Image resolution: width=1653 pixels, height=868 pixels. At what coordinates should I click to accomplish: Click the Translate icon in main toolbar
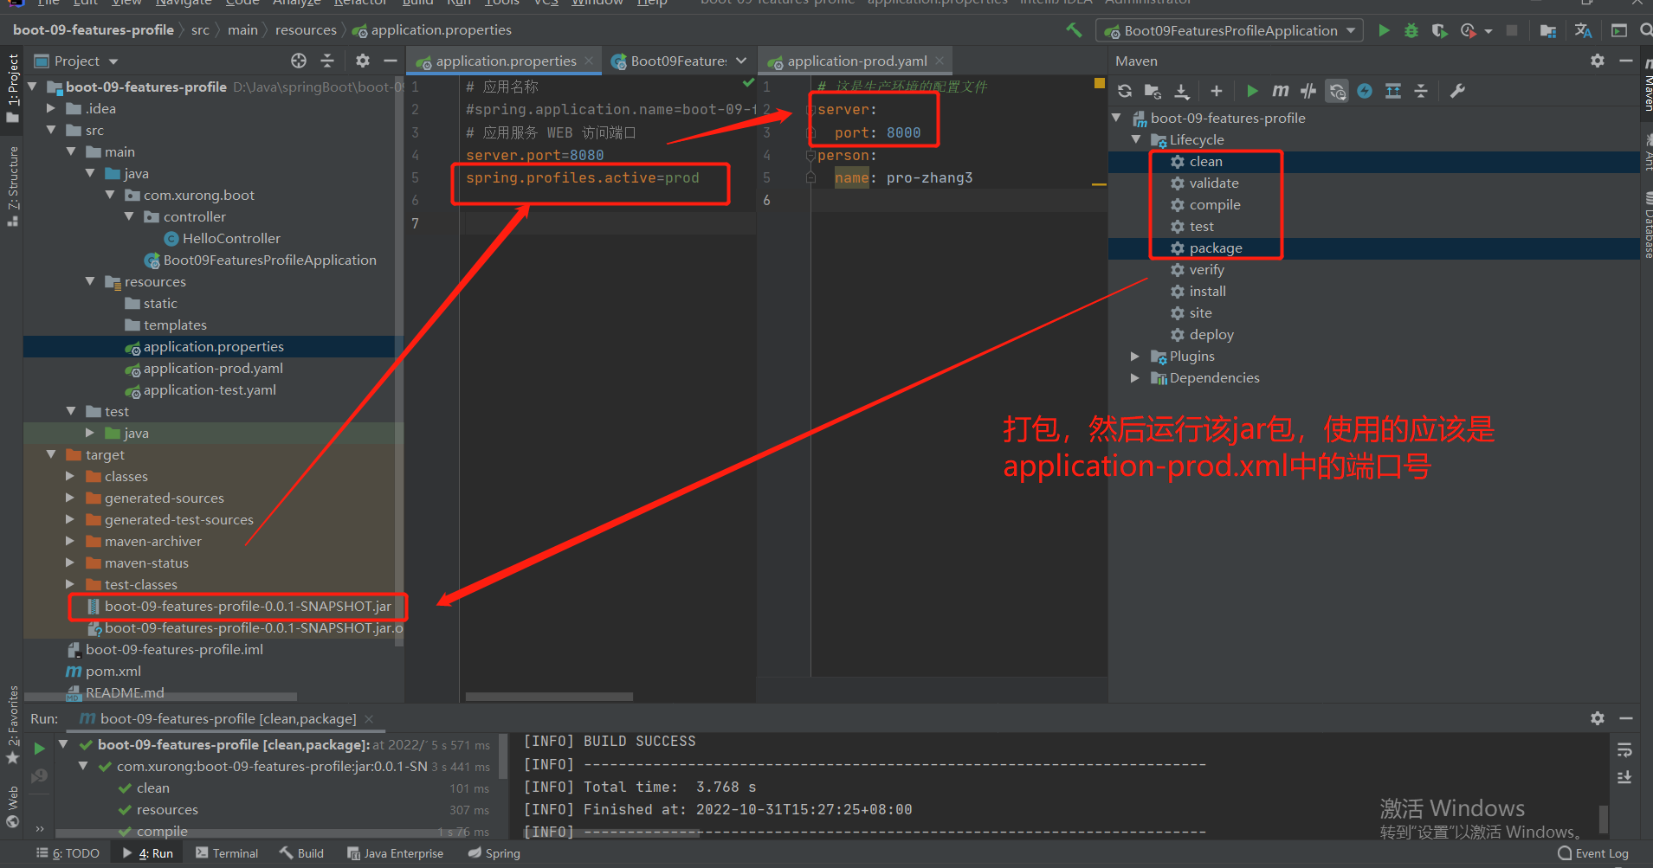(x=1584, y=30)
